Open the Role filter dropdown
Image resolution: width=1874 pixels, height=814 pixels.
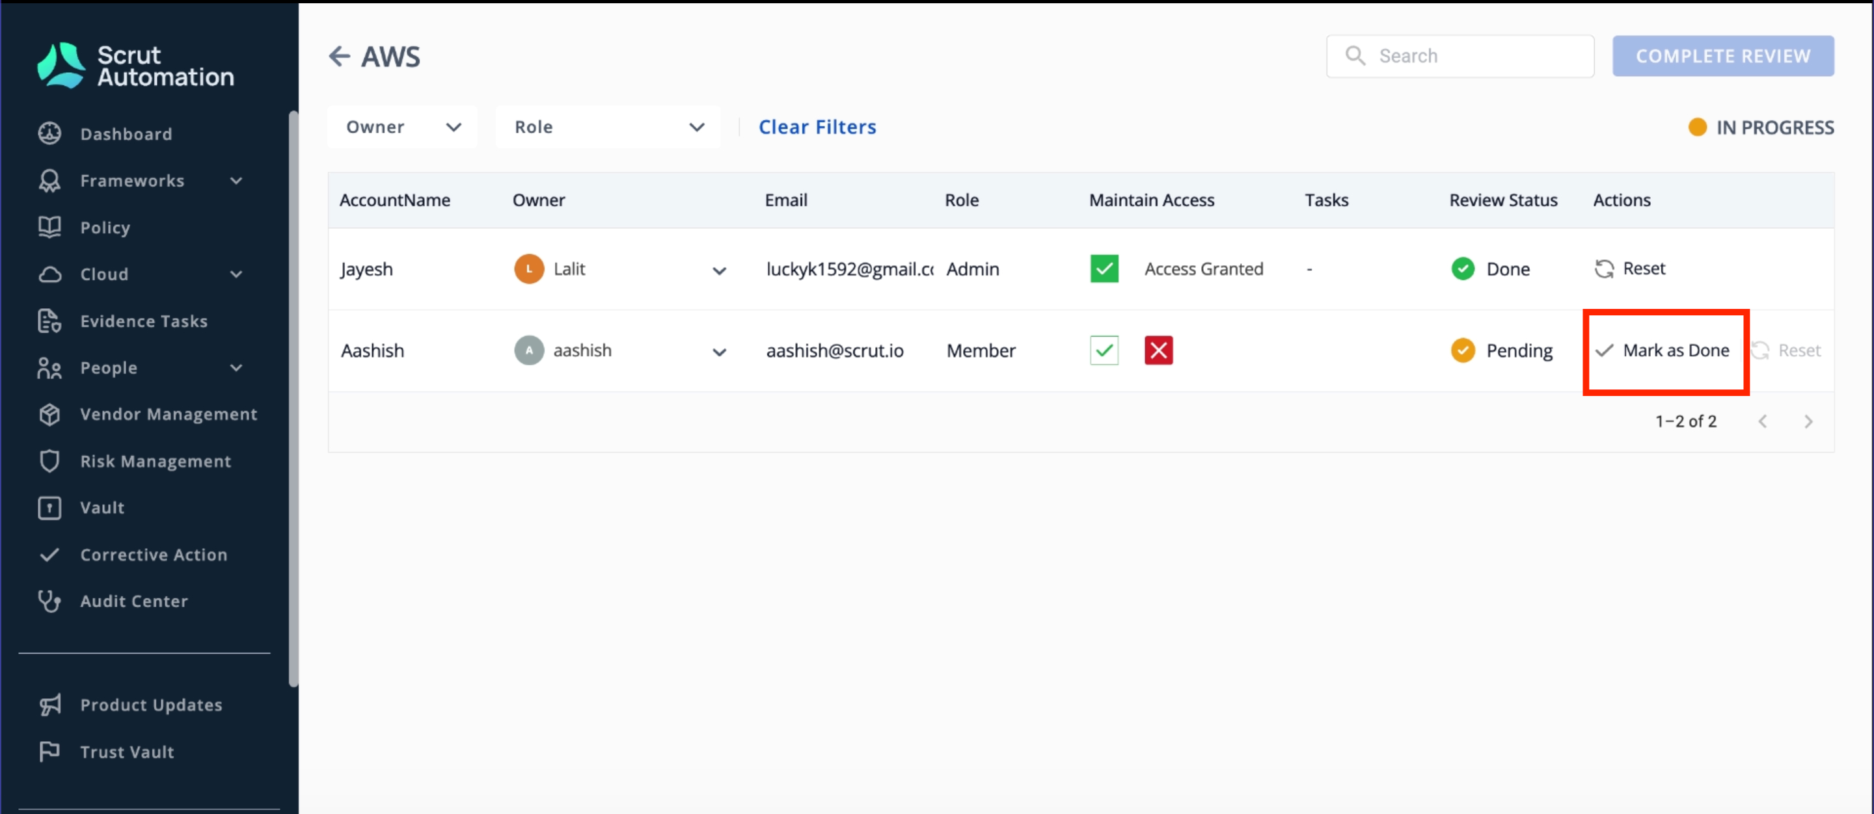pos(608,127)
